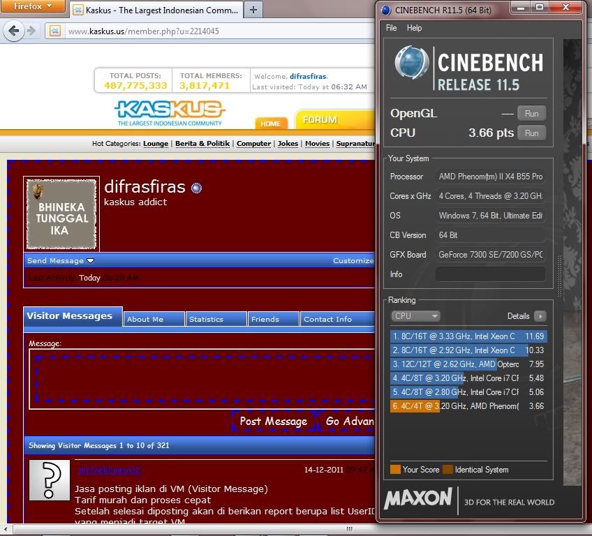Open the File menu in Cinebench
This screenshot has width=592, height=536.
(391, 27)
